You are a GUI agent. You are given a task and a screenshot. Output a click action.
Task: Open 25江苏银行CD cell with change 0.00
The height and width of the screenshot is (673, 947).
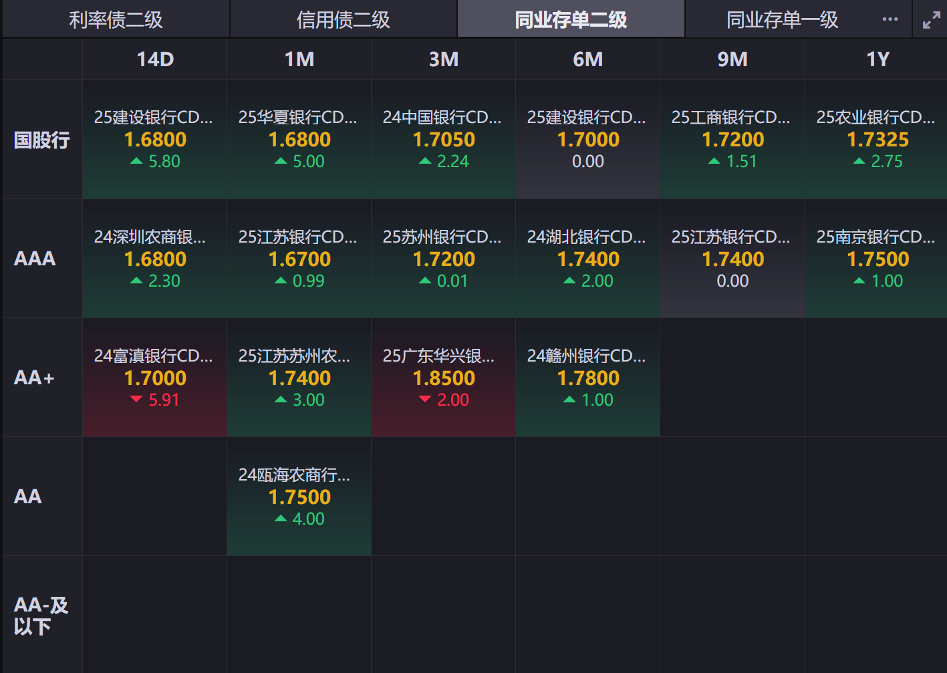point(732,259)
